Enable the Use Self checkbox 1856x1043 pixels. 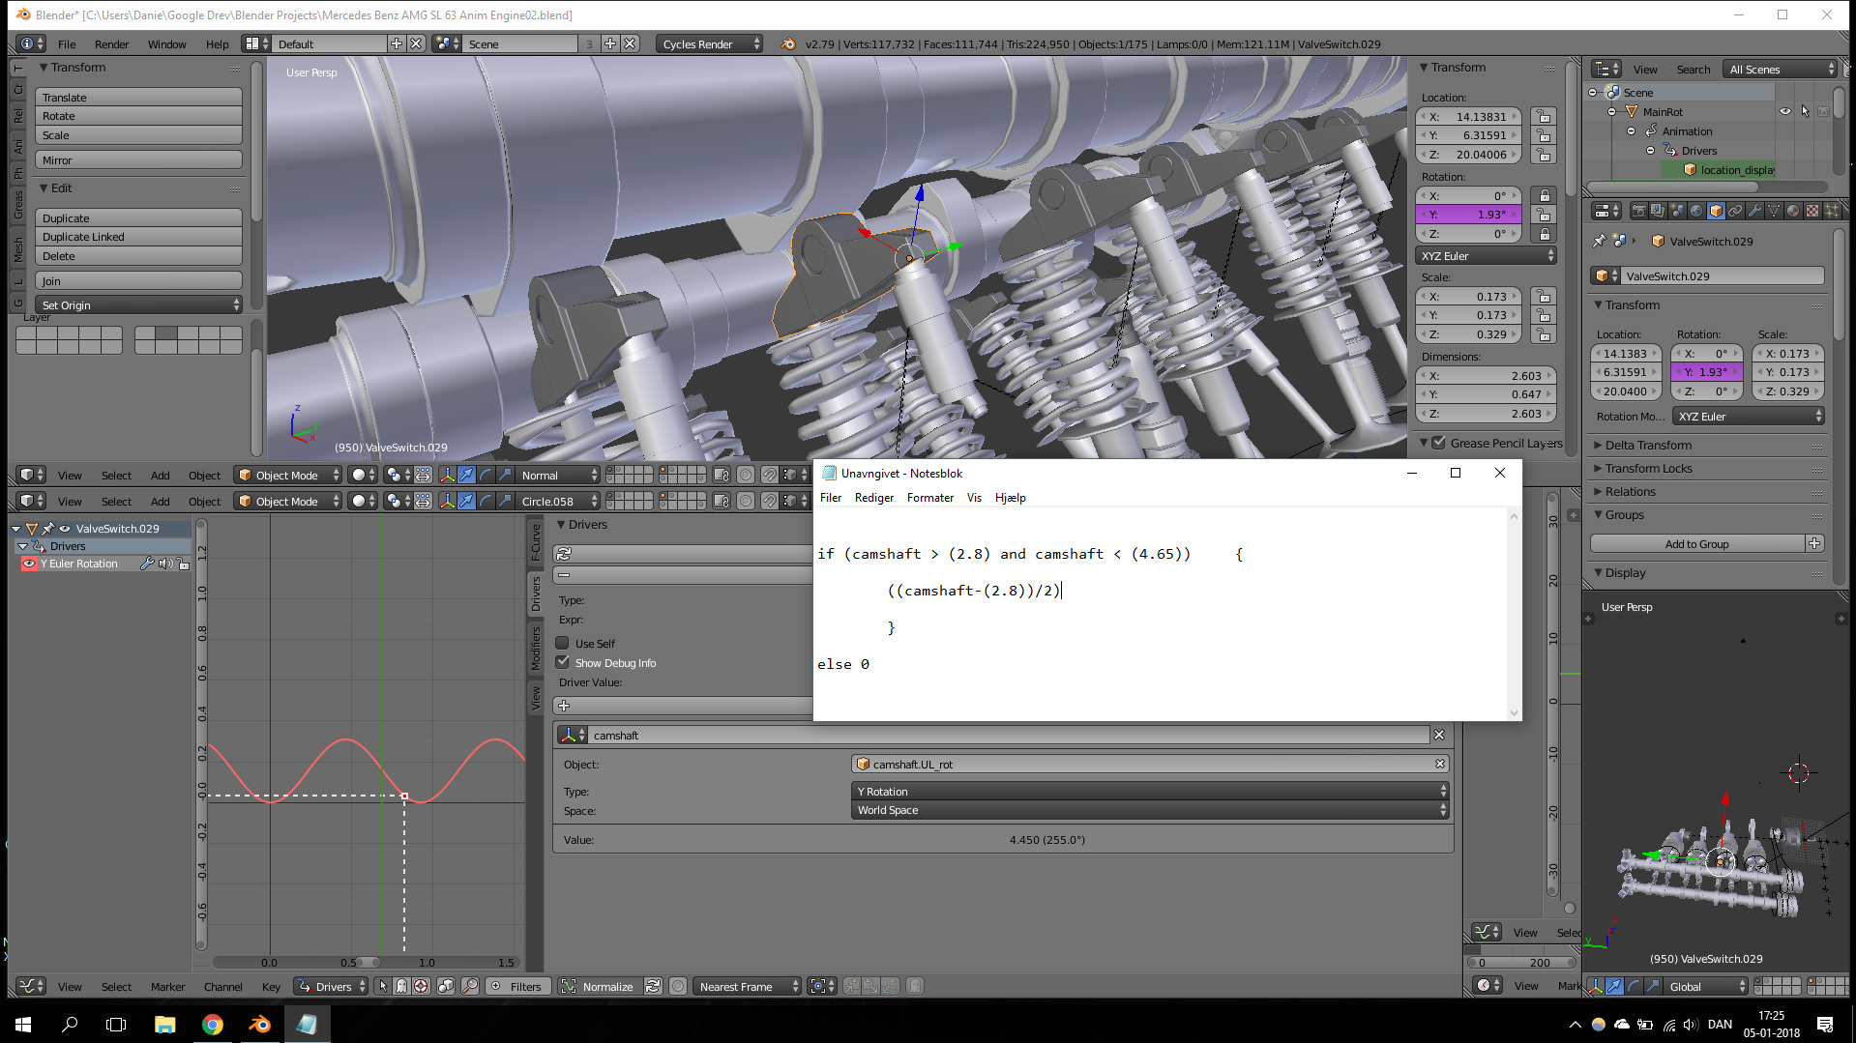click(x=562, y=643)
